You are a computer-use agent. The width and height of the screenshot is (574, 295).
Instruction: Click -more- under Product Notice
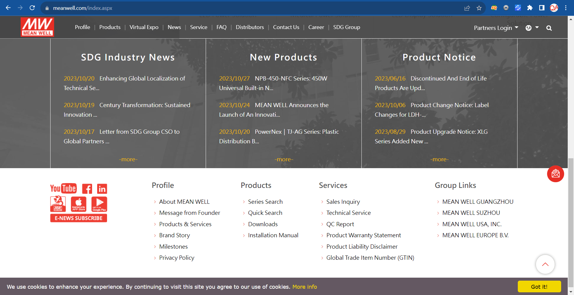point(439,159)
